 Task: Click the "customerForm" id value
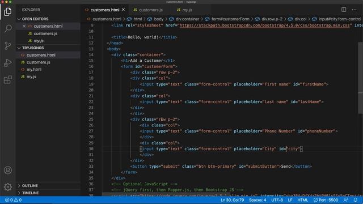[159, 66]
